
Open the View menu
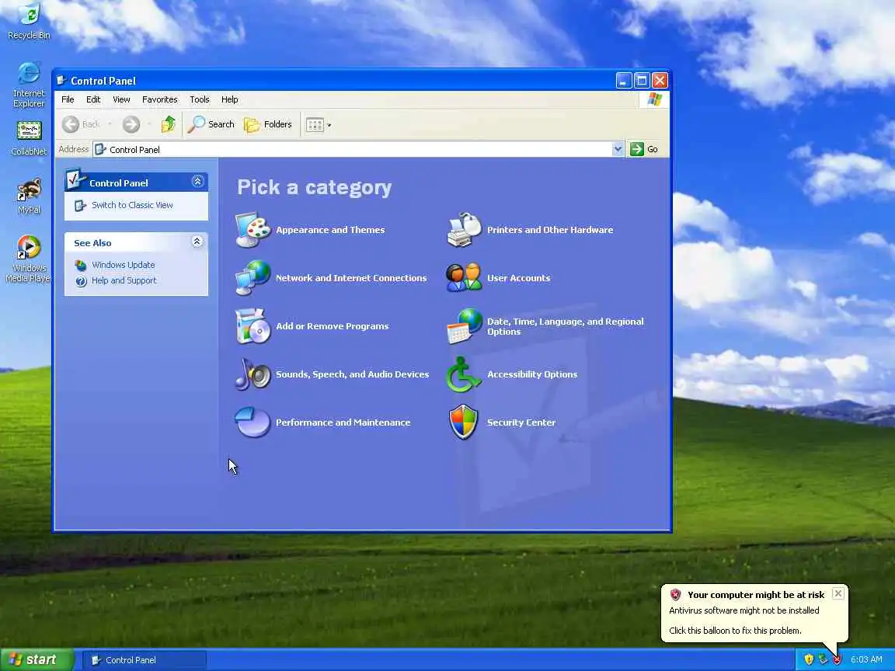coord(121,99)
